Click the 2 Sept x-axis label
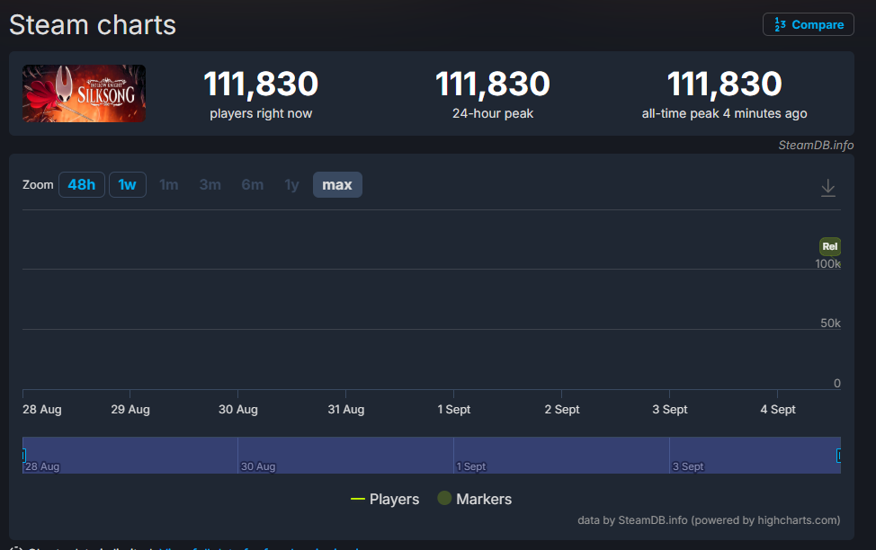876x550 pixels. coord(562,409)
